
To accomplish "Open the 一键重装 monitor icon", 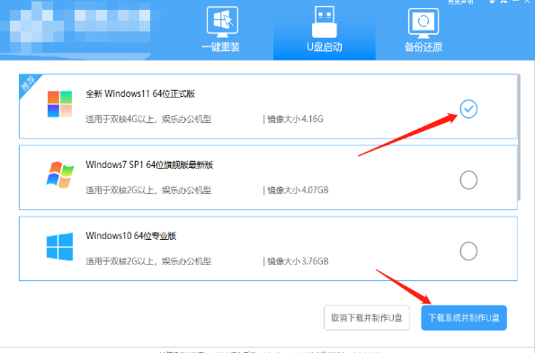I will pos(222,22).
